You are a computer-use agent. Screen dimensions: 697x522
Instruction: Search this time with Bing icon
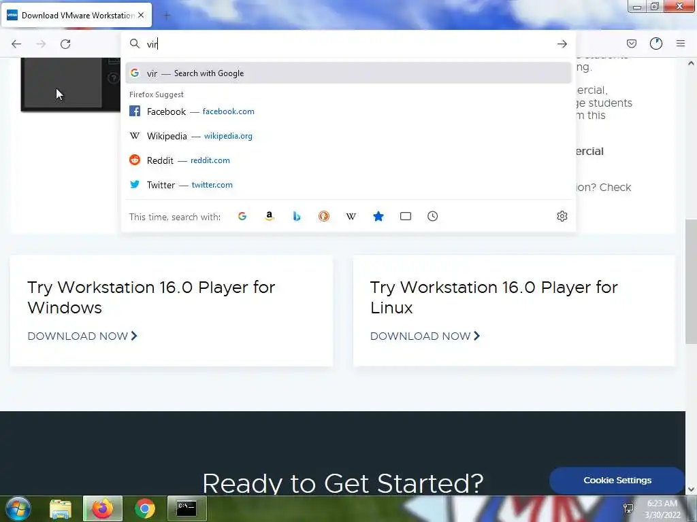(297, 216)
